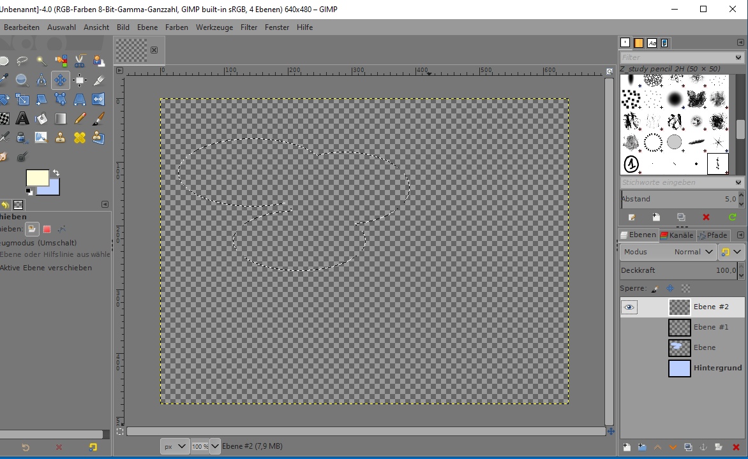
Task: Swap foreground and background colors
Action: point(56,173)
